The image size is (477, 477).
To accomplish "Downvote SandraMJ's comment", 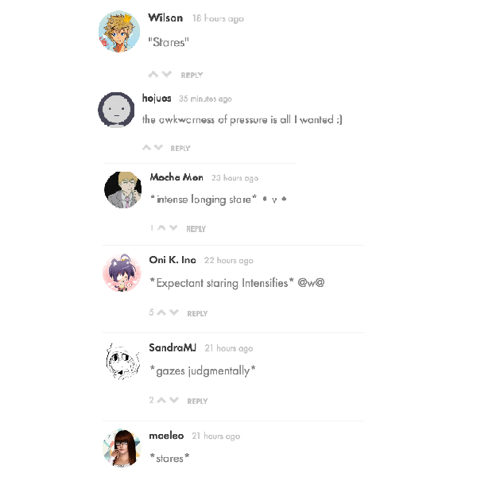I will click(174, 400).
